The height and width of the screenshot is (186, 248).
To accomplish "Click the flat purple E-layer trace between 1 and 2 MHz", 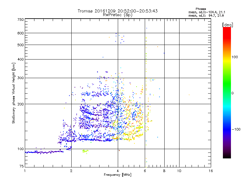I will coord(44,152).
